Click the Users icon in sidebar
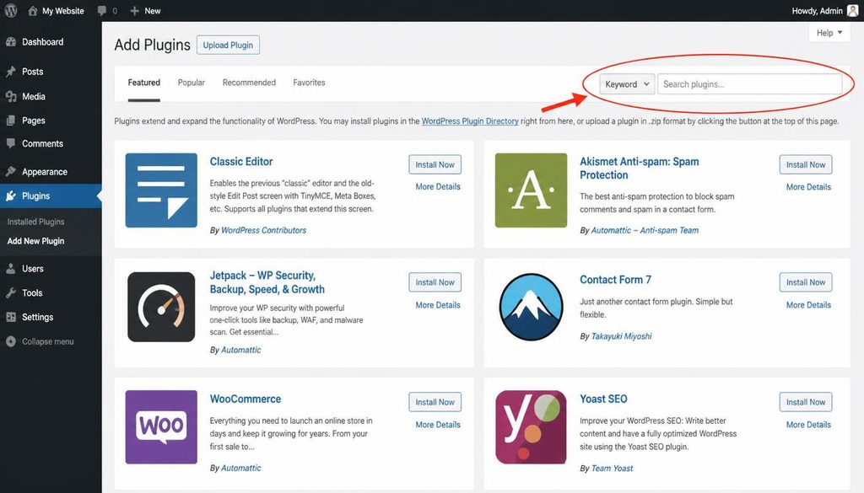This screenshot has height=493, width=864. [x=10, y=269]
